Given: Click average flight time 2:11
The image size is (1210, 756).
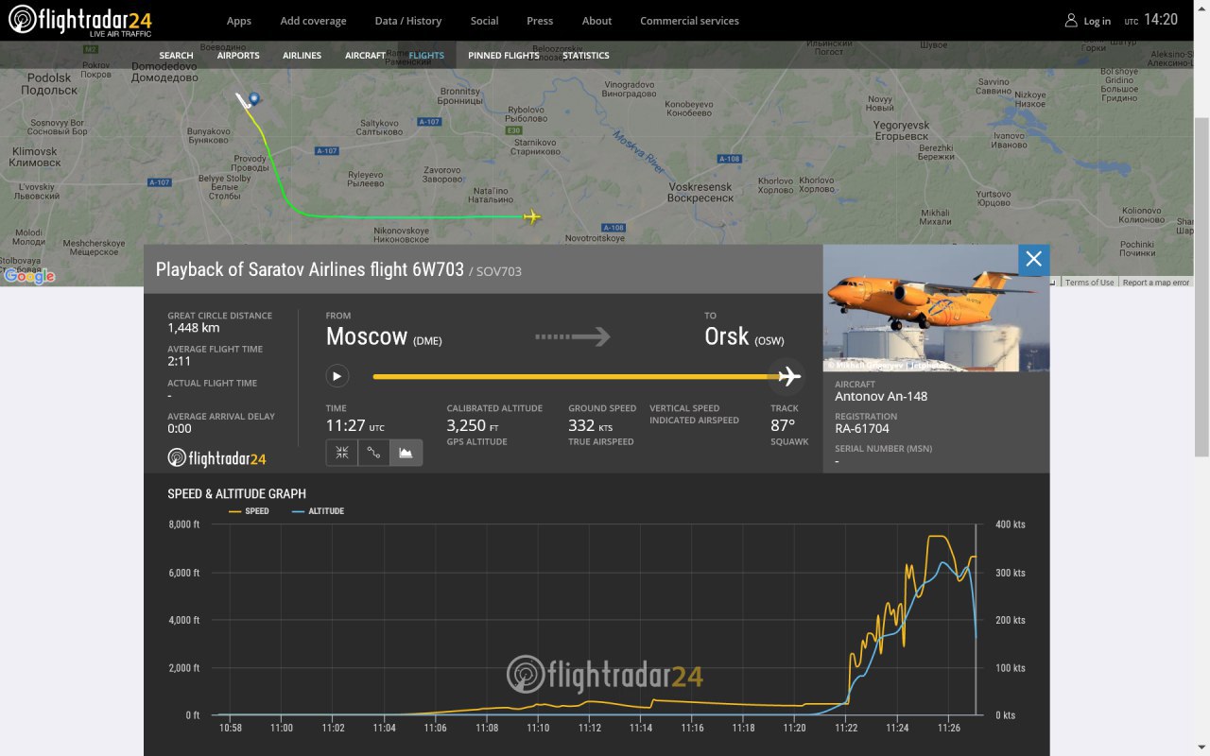Looking at the screenshot, I should [180, 361].
